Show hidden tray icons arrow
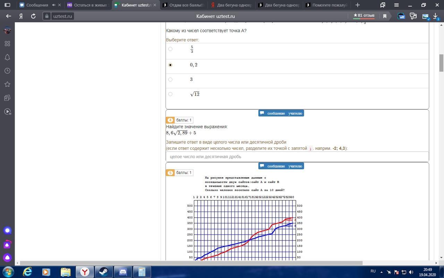Screen dimensions: 444x278 [x=382, y=272]
